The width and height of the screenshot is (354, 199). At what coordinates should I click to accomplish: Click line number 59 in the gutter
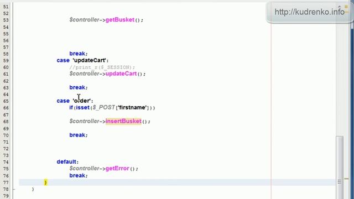pos(6,61)
